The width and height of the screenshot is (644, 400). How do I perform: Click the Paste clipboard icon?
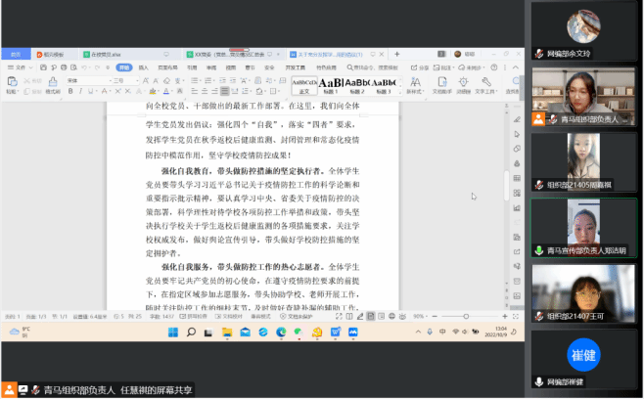(x=12, y=81)
